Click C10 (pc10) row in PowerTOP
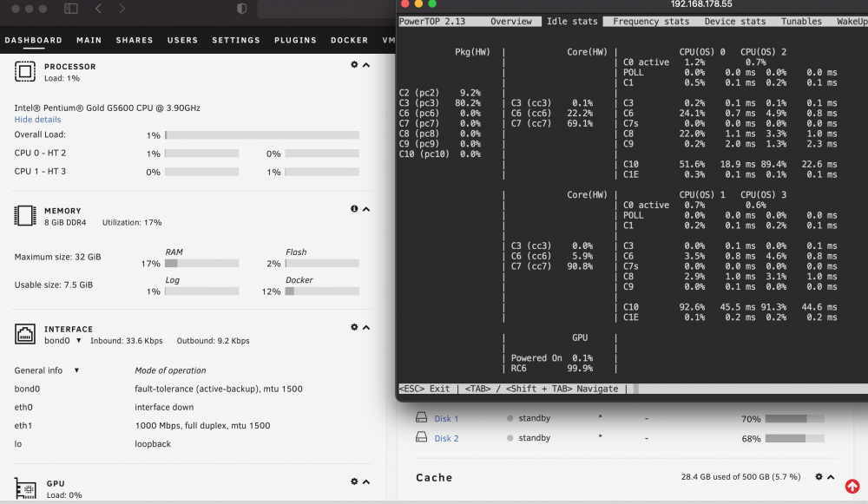This screenshot has width=868, height=504. tap(440, 154)
